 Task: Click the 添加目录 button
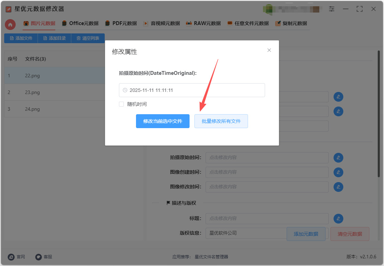(54, 38)
